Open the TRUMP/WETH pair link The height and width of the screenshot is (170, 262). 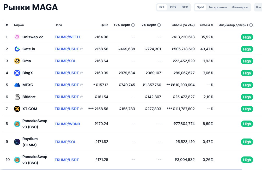tap(67, 37)
